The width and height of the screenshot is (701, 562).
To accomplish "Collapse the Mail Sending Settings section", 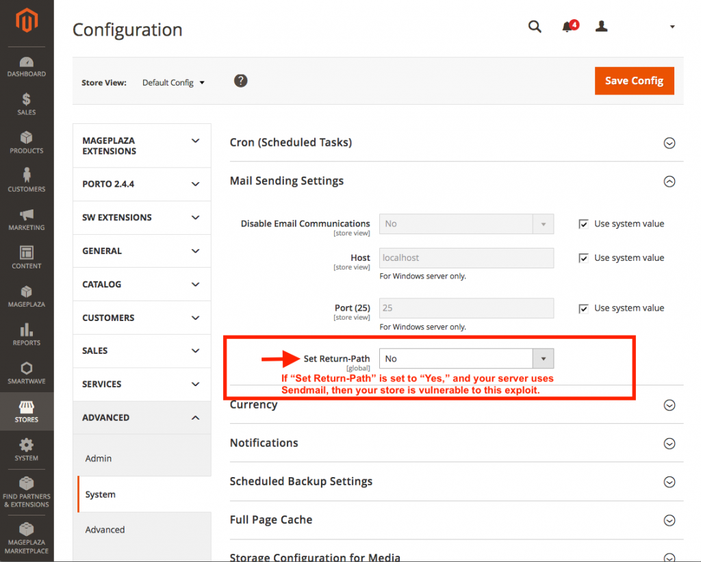I will [x=670, y=181].
